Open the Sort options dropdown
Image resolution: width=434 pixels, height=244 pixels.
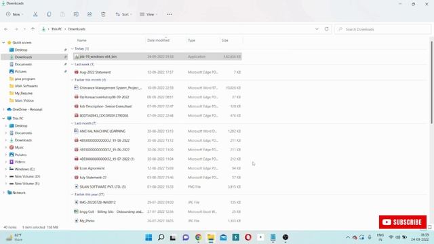click(123, 14)
